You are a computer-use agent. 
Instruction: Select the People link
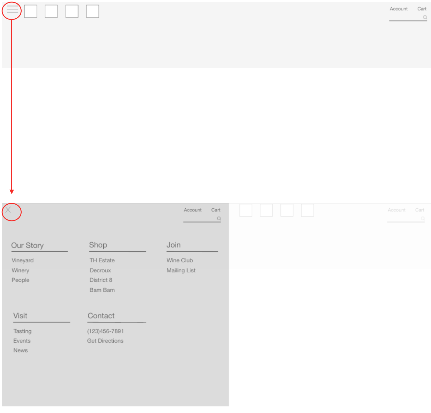click(x=20, y=280)
